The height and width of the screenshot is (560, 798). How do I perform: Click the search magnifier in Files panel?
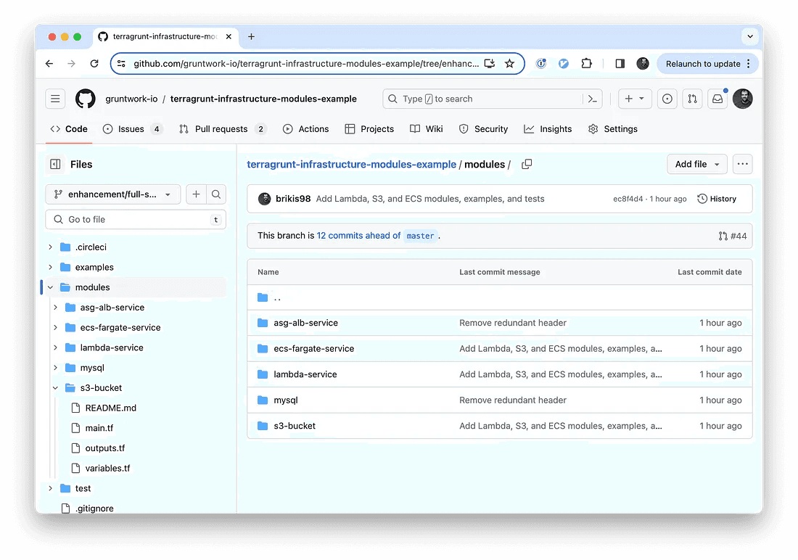click(x=215, y=194)
